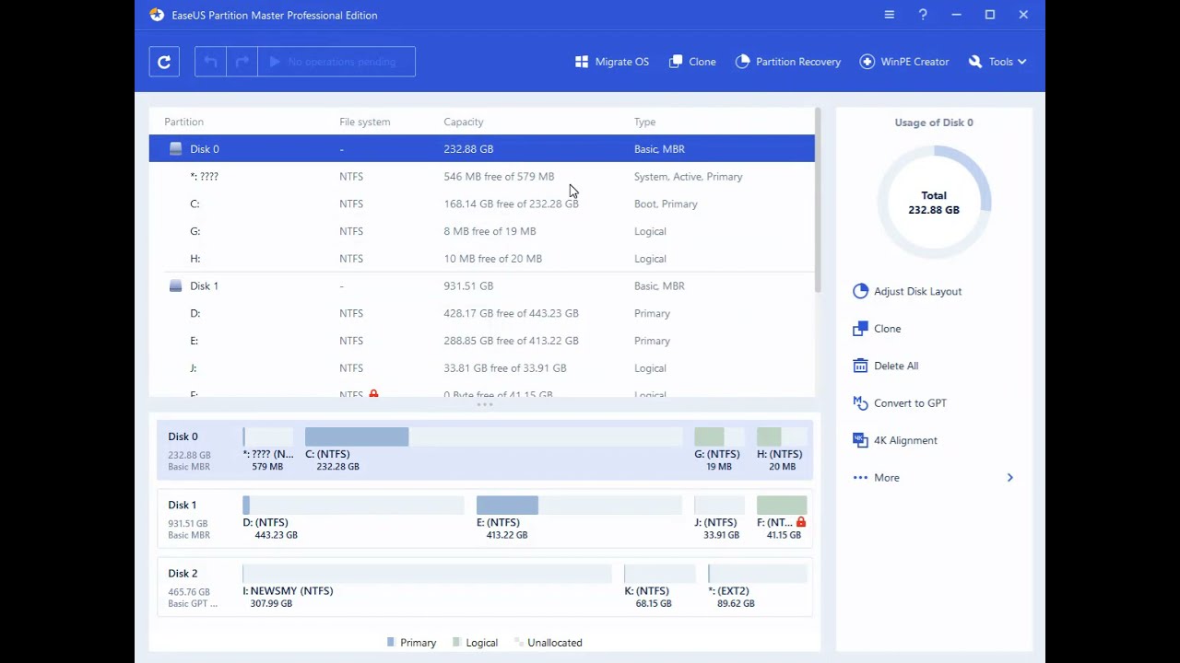Select Disk 1 label in disk map

182,505
